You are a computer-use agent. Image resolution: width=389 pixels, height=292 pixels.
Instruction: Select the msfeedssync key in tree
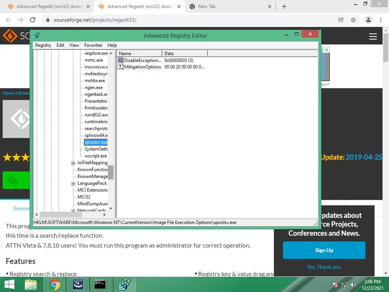[96, 74]
